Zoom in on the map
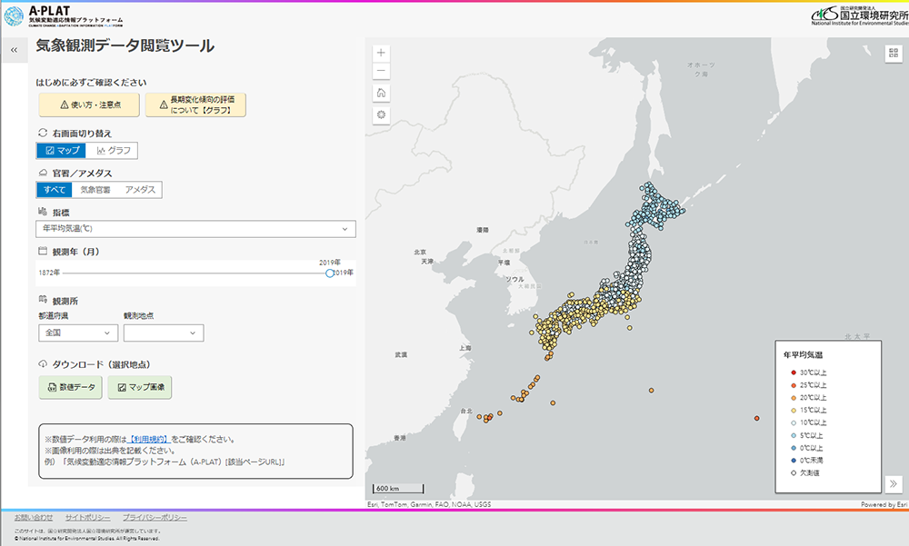Viewport: 909px width, 546px height. 381,52
